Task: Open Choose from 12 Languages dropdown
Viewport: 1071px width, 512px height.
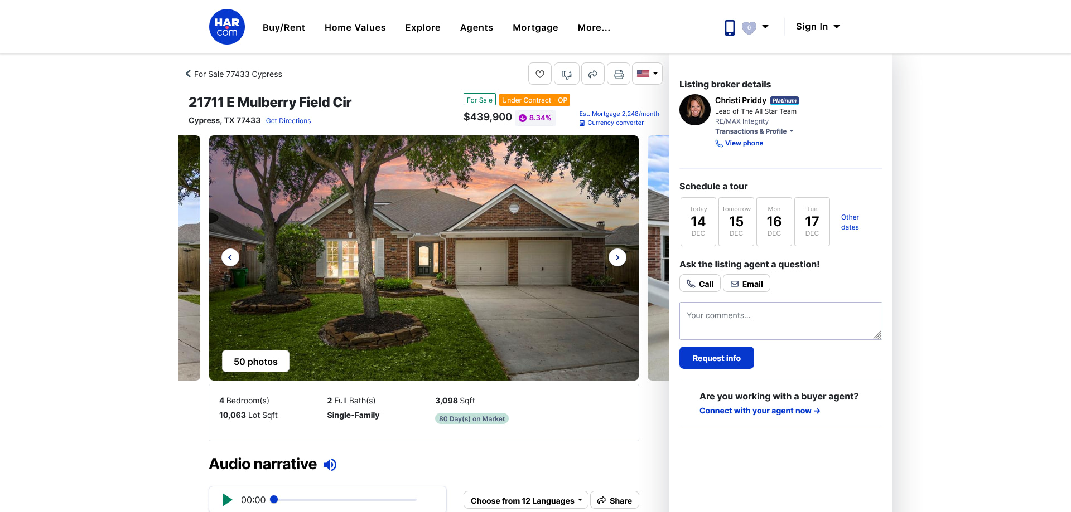Action: 525,500
